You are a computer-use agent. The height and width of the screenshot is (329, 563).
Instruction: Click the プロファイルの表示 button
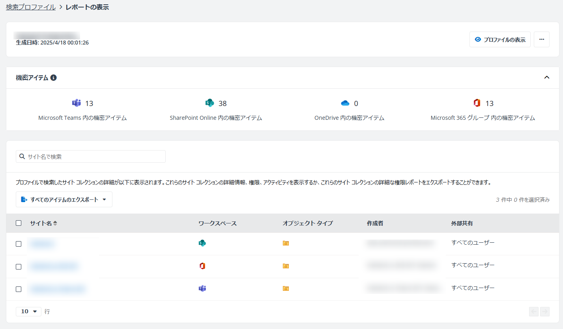tap(500, 39)
